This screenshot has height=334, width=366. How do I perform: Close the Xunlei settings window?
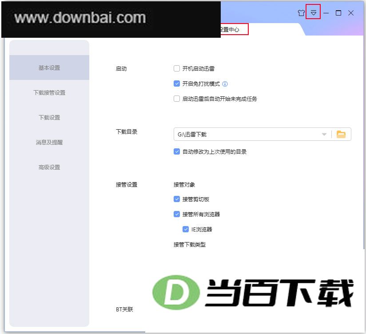click(x=351, y=13)
